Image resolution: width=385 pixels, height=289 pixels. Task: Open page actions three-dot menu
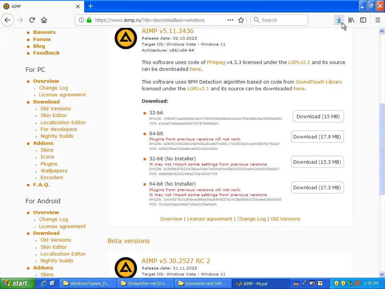click(230, 20)
